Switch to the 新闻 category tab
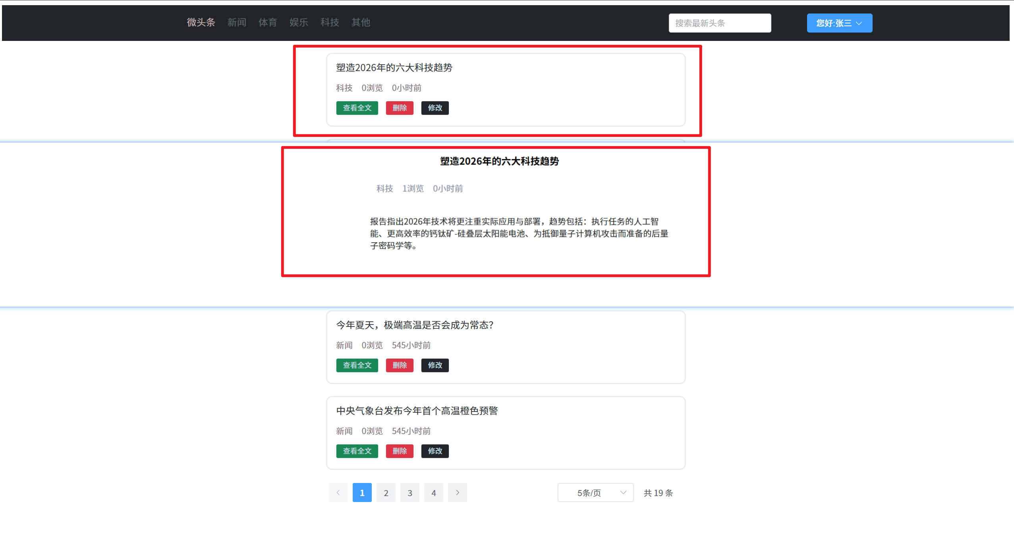This screenshot has height=535, width=1014. pyautogui.click(x=237, y=23)
